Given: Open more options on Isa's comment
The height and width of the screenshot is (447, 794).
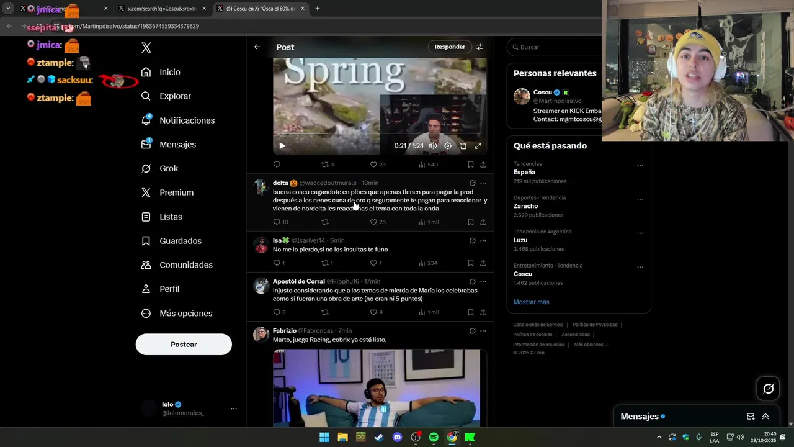Looking at the screenshot, I should pos(483,240).
